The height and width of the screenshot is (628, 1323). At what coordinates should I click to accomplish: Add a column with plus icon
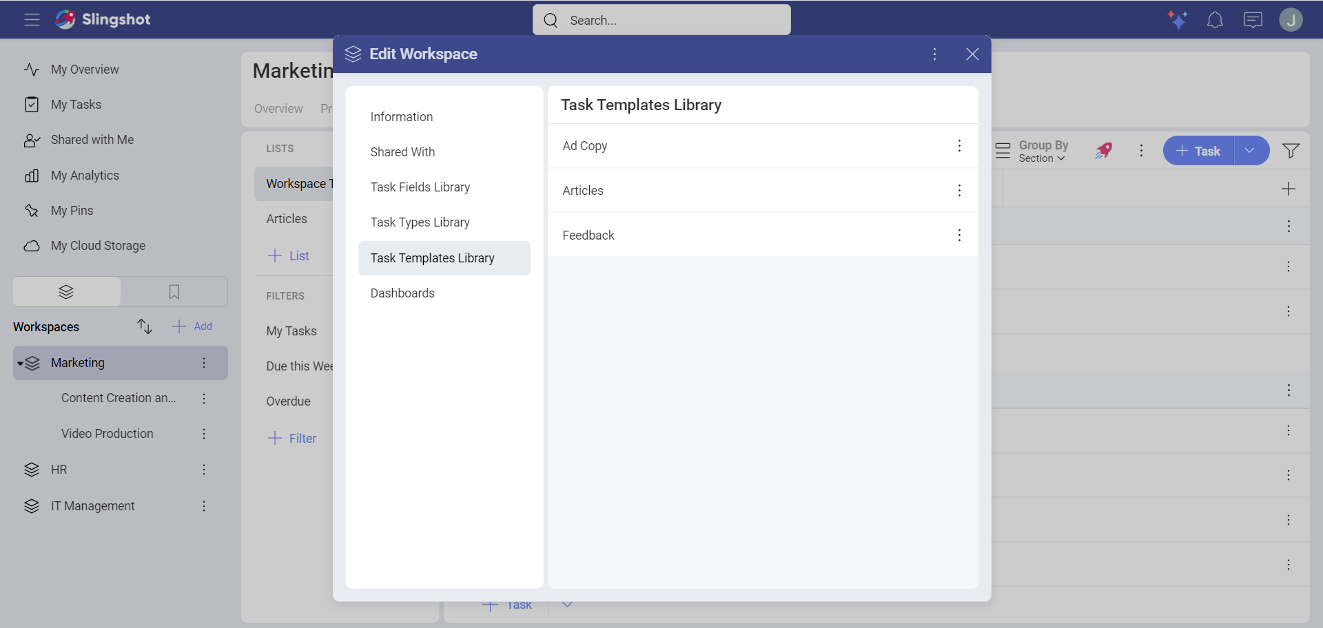[x=1288, y=189]
